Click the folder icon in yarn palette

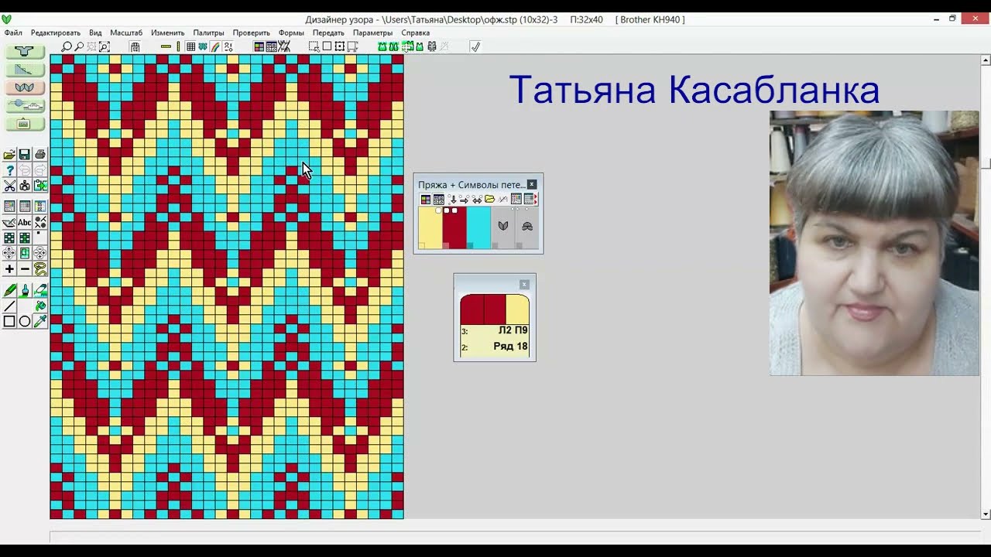point(489,200)
